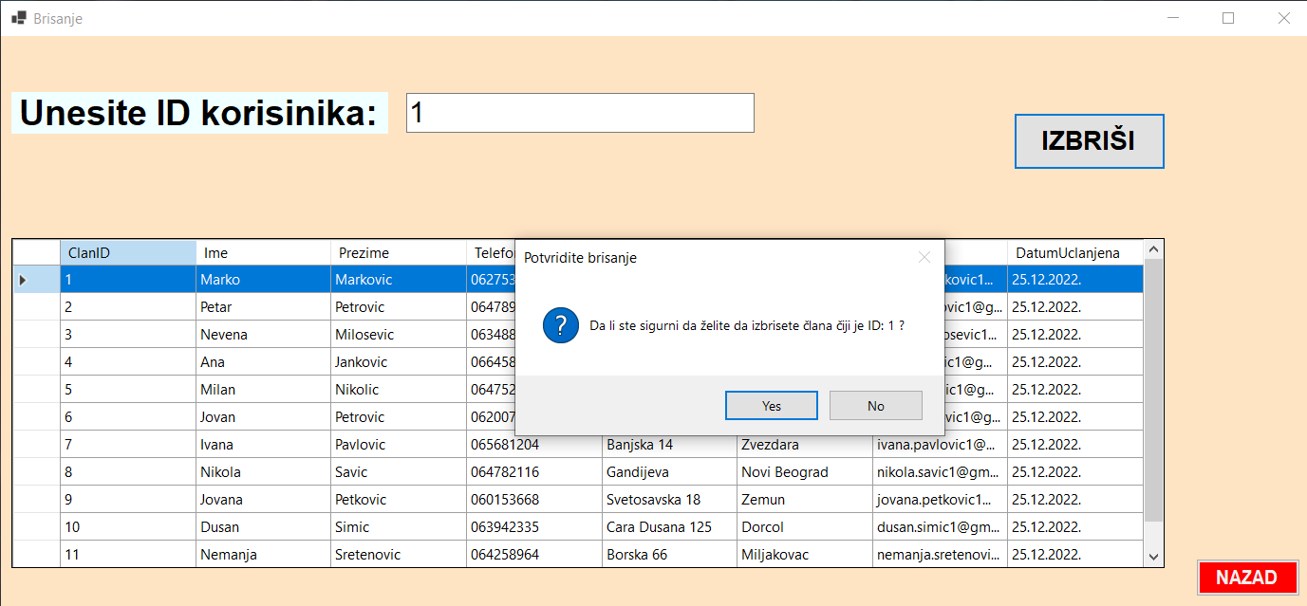The height and width of the screenshot is (606, 1307).
Task: Select the Jovan cell
Action: pos(263,417)
